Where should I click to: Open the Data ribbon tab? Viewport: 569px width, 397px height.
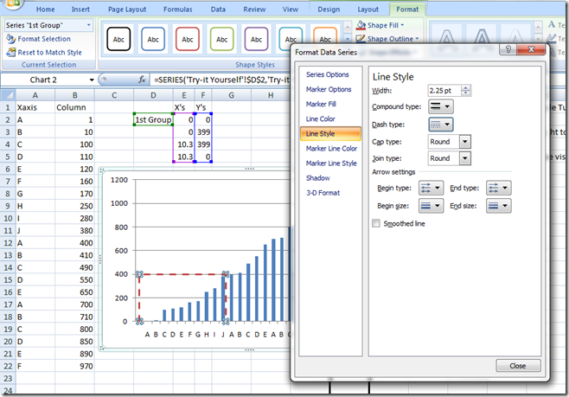(x=218, y=10)
